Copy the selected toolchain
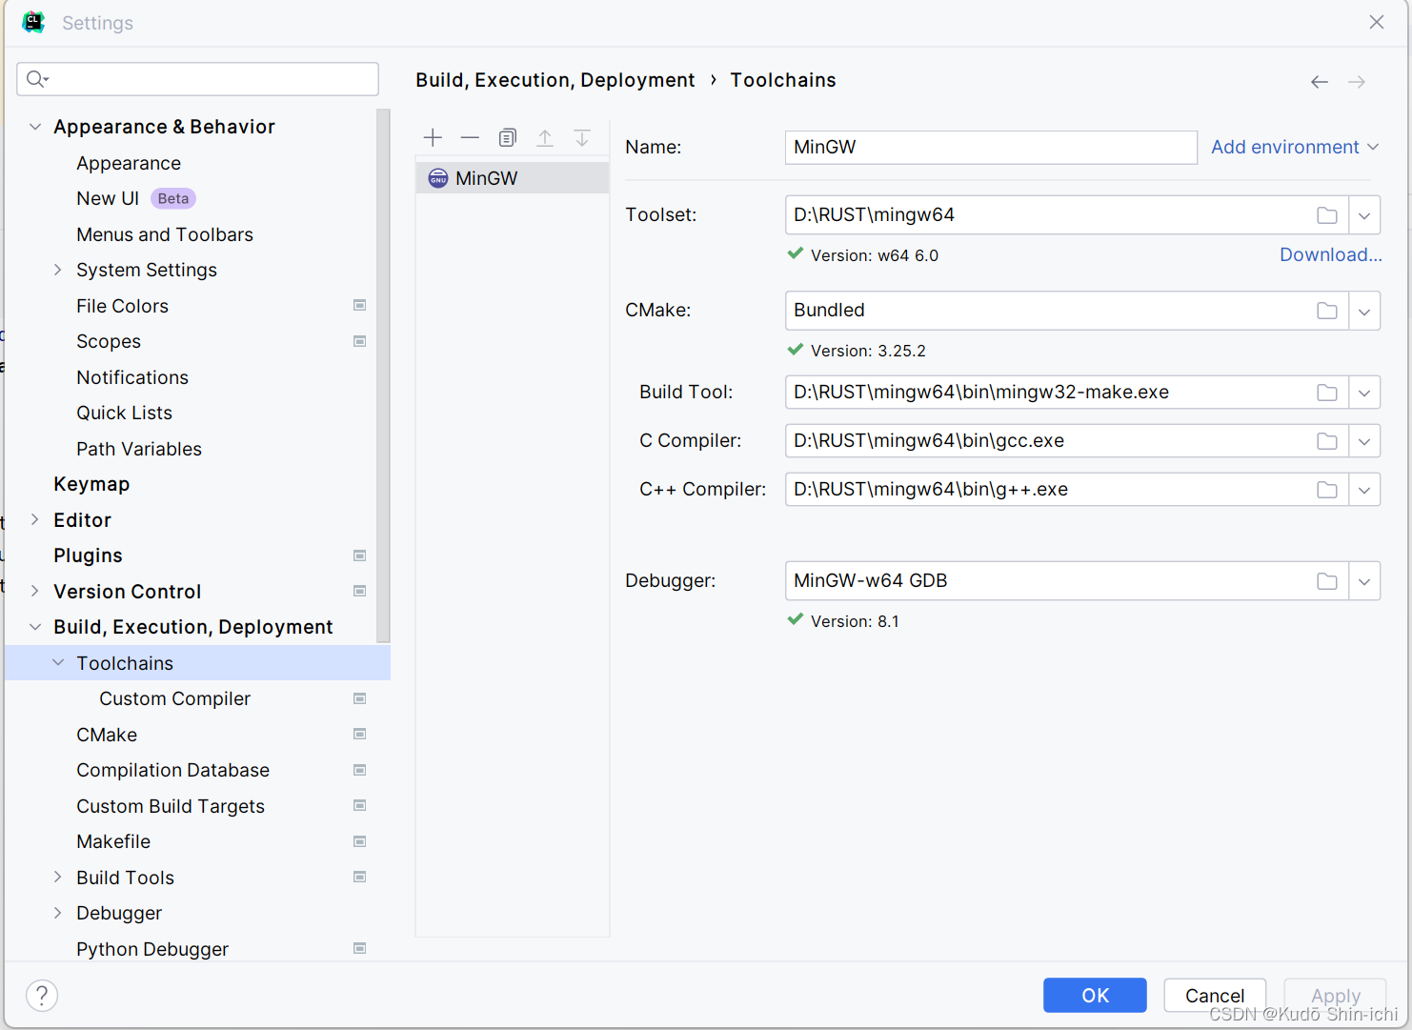This screenshot has height=1030, width=1412. (x=508, y=138)
